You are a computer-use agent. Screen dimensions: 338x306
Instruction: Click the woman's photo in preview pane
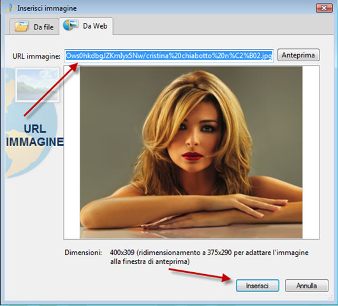[x=191, y=152]
